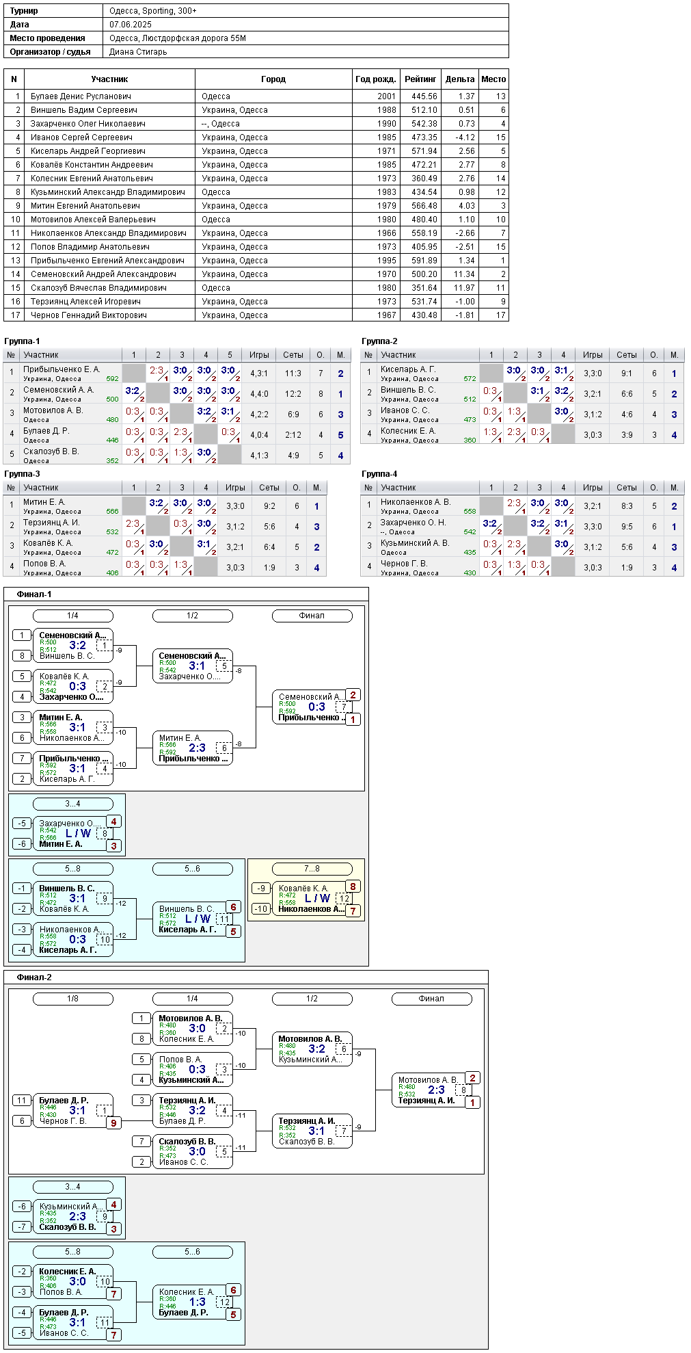The height and width of the screenshot is (1353, 691).
Task: Click the 7...8 placement round label
Action: point(312,869)
